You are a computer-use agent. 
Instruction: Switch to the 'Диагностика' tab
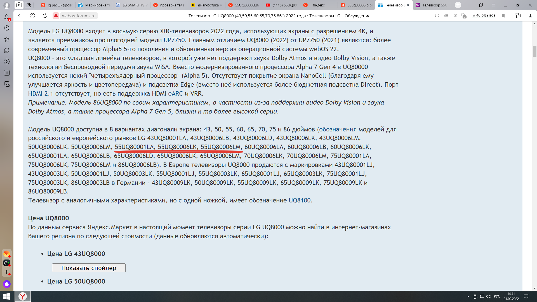click(206, 5)
